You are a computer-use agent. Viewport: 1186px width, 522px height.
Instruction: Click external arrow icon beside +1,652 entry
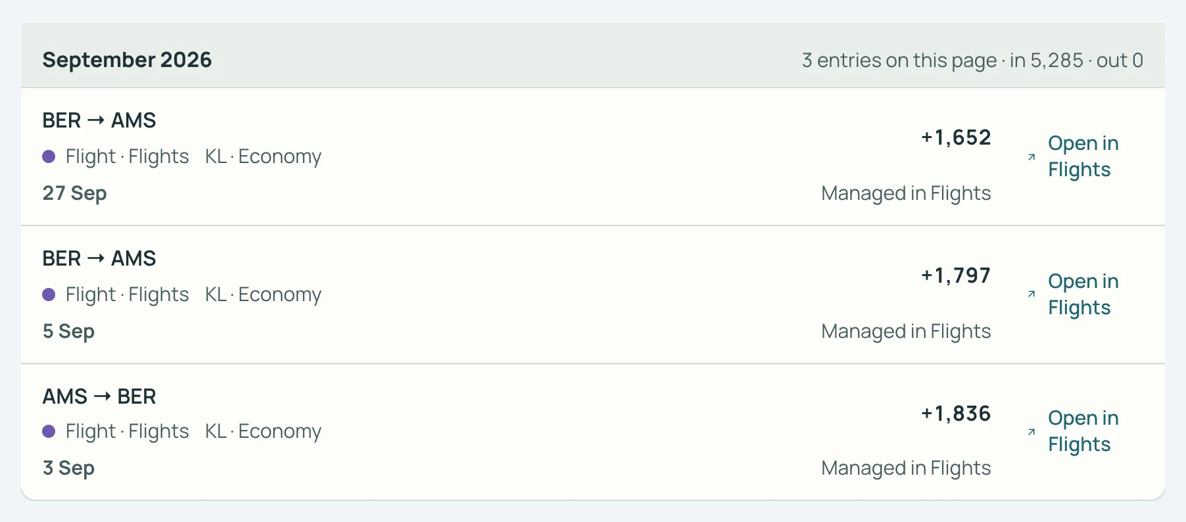pos(1032,157)
